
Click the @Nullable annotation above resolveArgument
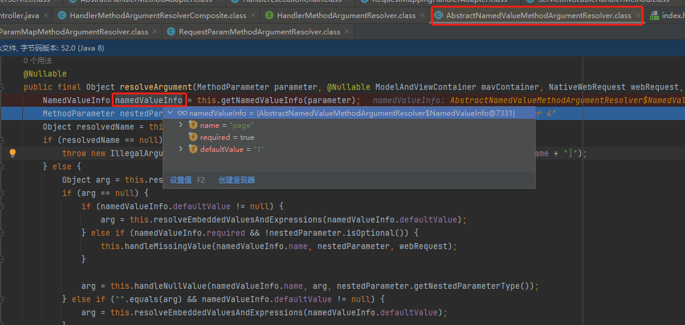pyautogui.click(x=45, y=74)
